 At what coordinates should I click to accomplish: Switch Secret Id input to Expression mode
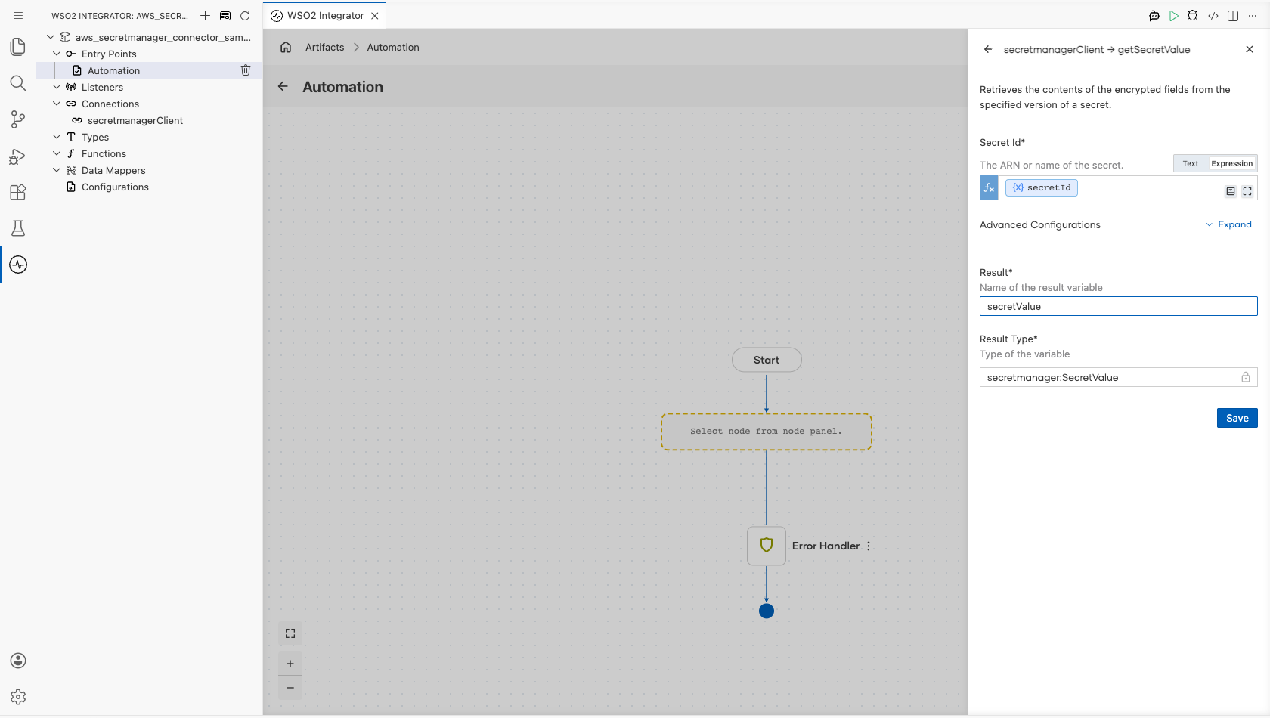pos(1231,163)
